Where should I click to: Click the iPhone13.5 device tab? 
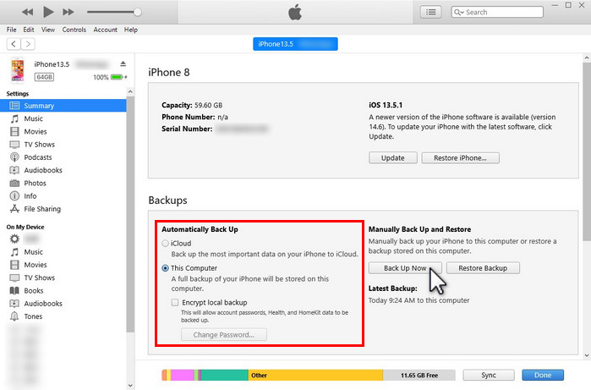[x=295, y=44]
